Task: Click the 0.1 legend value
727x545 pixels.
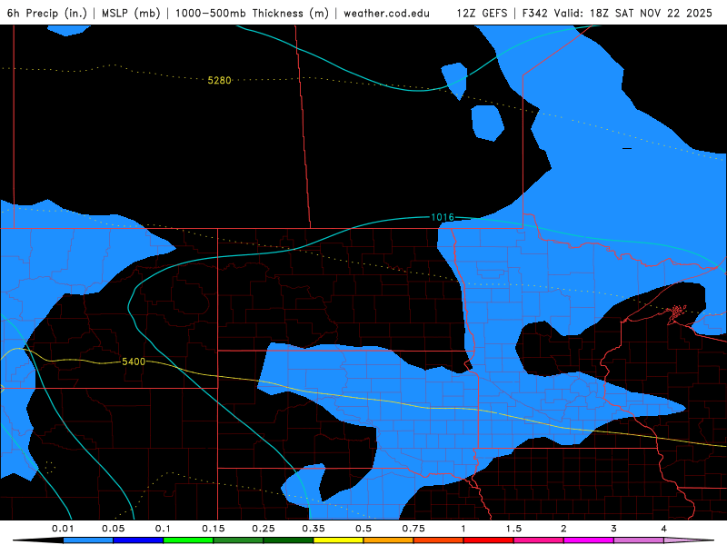Action: (x=163, y=529)
